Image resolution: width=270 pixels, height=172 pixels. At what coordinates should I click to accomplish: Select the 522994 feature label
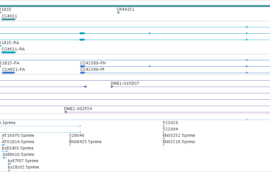[x=170, y=129]
